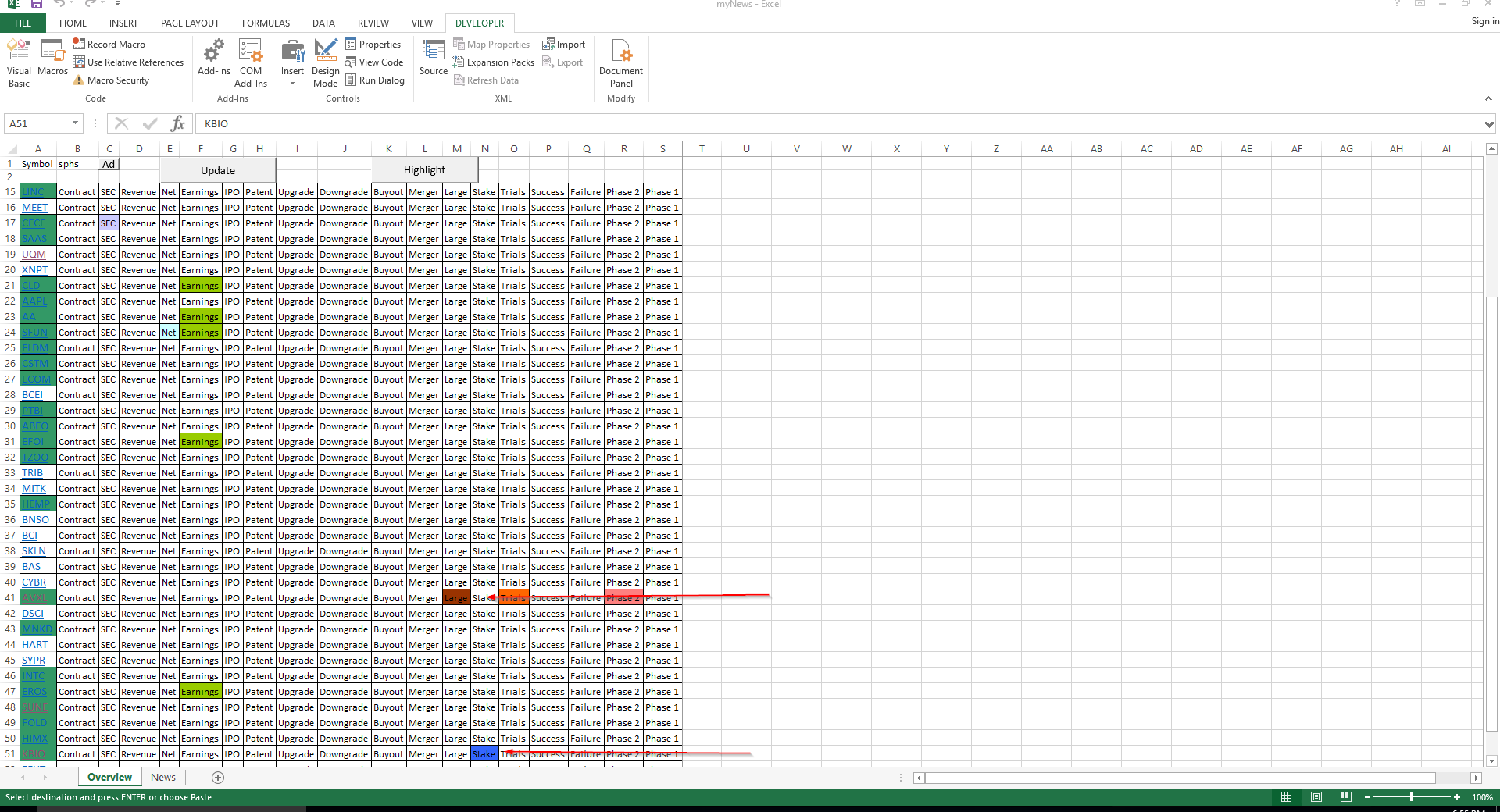The height and width of the screenshot is (812, 1500).
Task: Click View Code in Controls group
Action: pyautogui.click(x=374, y=62)
